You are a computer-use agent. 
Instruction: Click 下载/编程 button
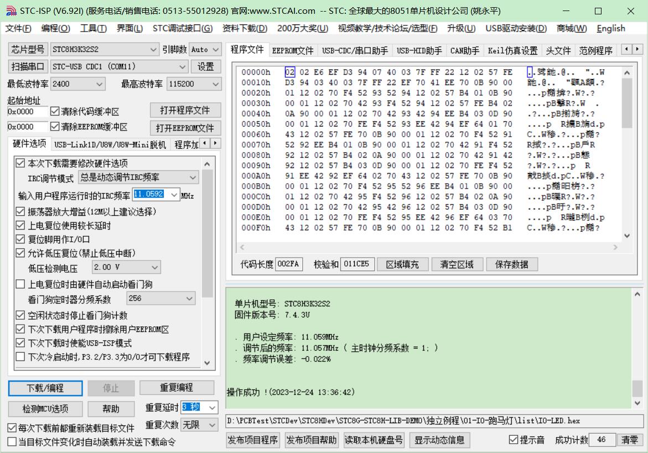45,388
